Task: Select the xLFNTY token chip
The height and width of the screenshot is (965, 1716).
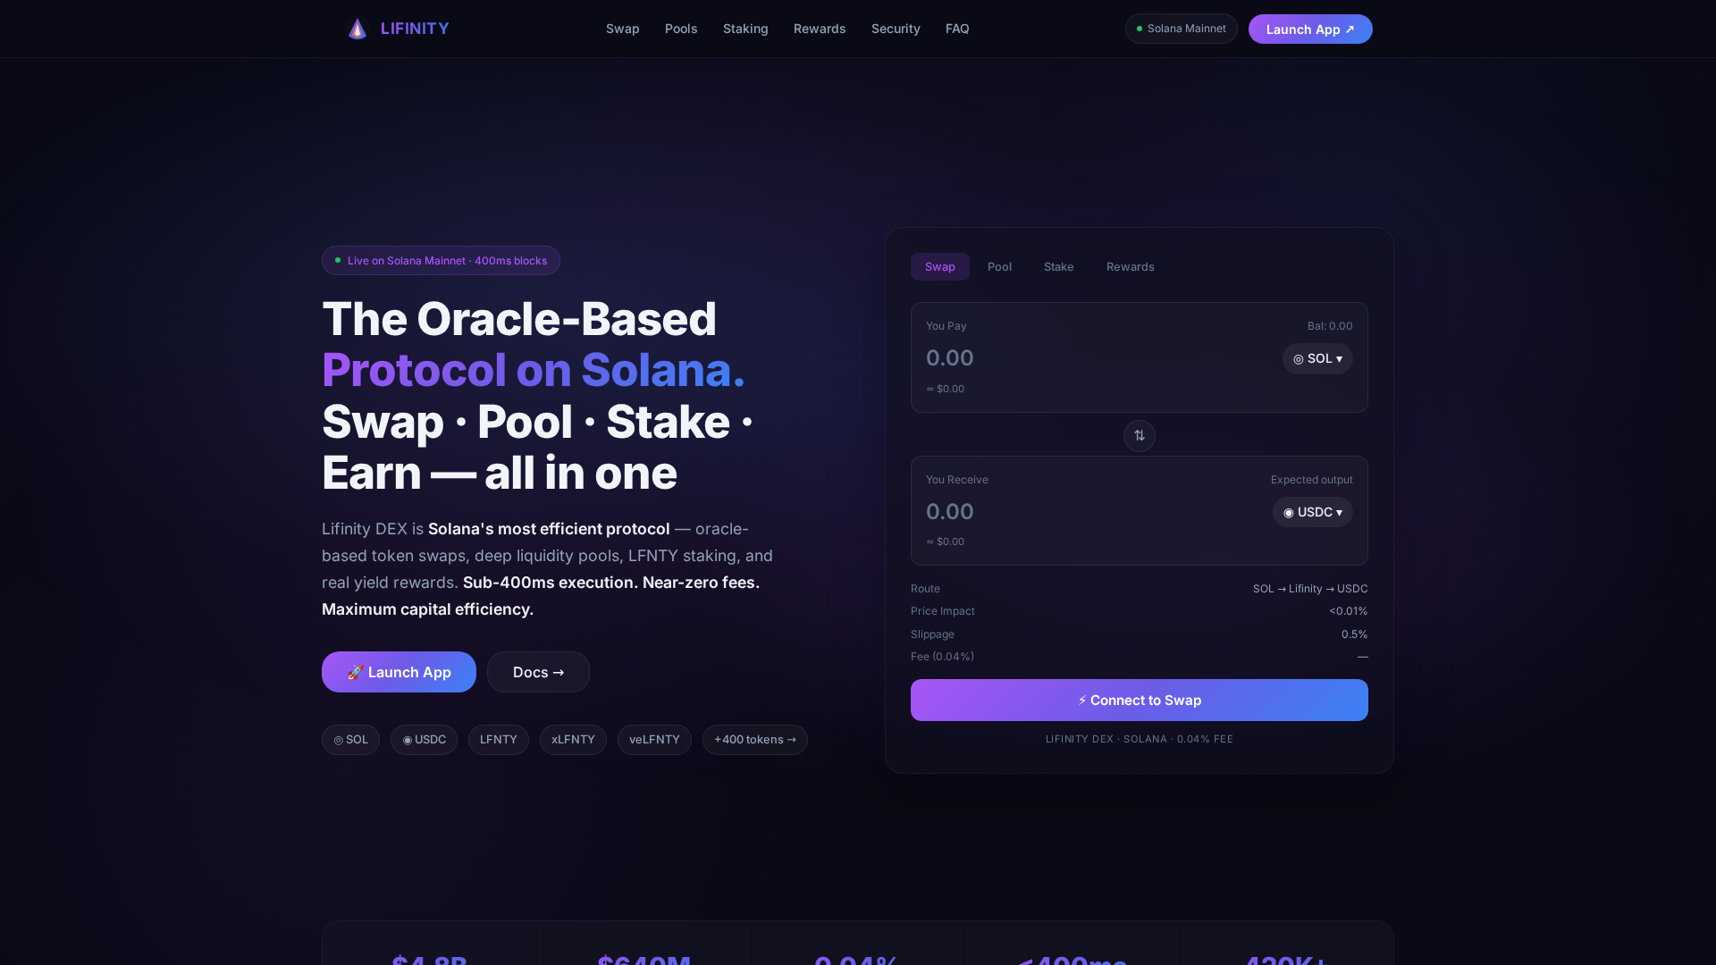Action: tap(573, 740)
